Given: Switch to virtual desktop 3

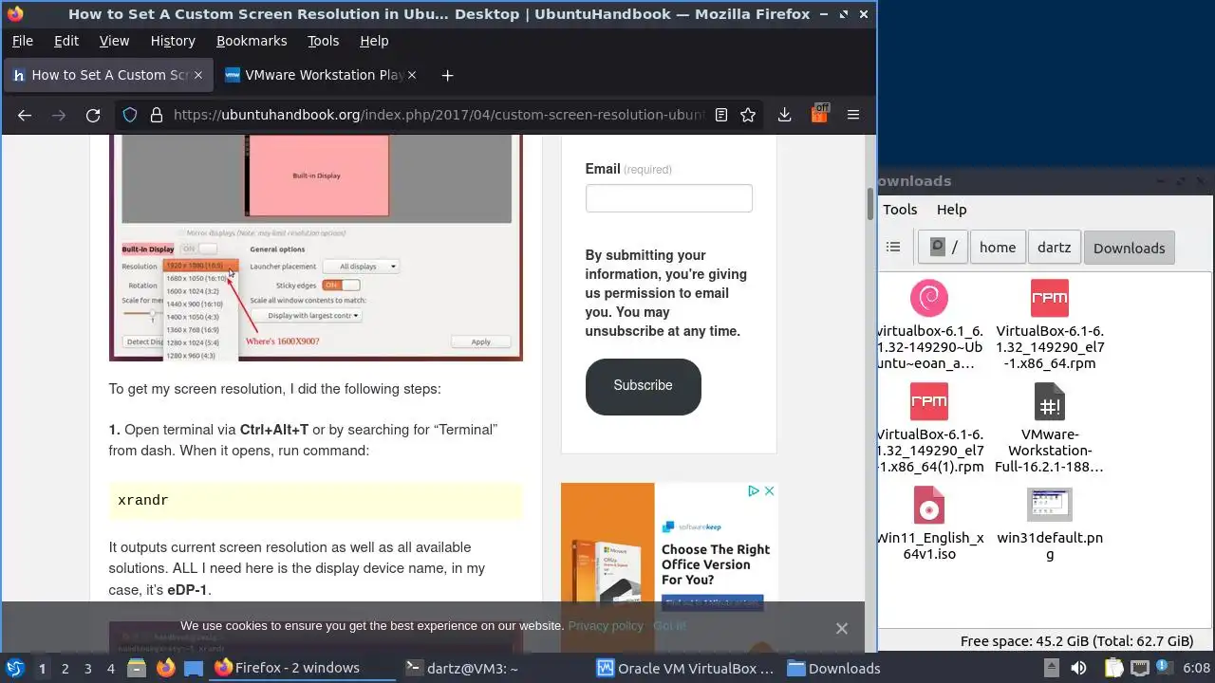Looking at the screenshot, I should (87, 668).
